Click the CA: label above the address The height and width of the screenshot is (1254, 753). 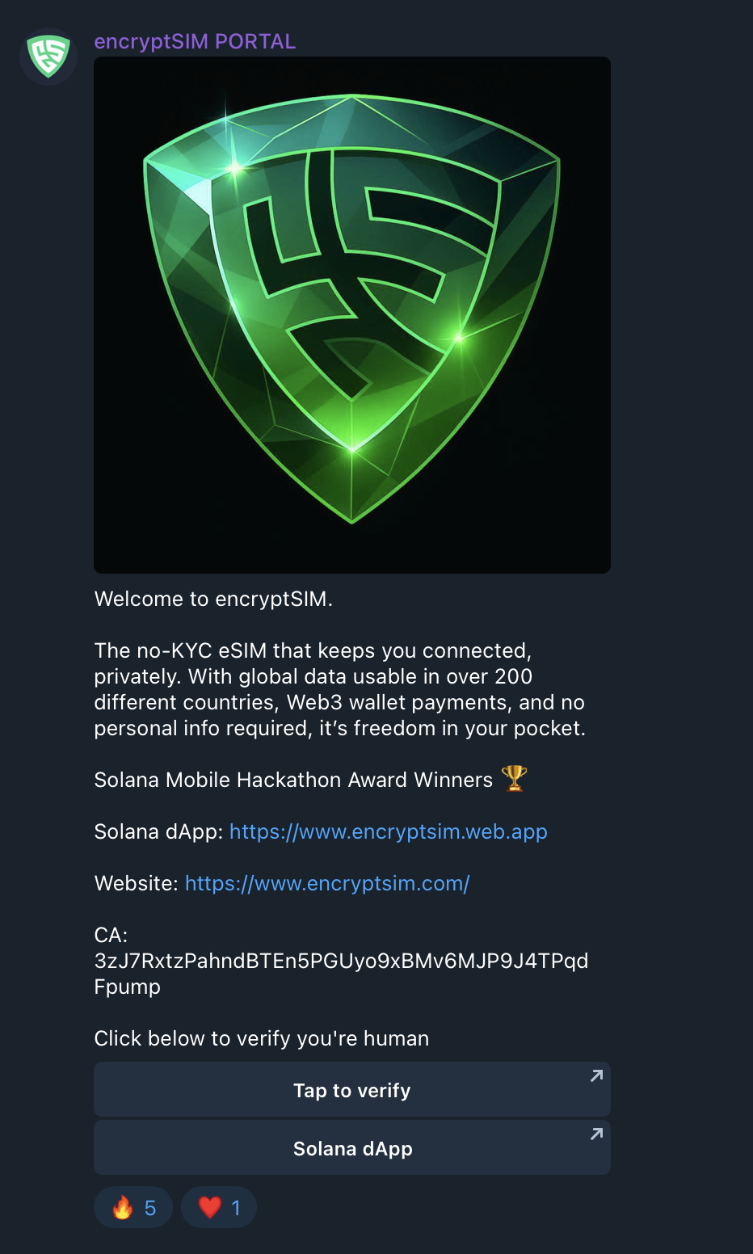coord(111,935)
